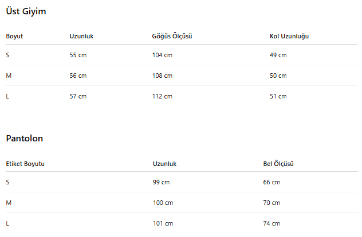Select the 104 cm chest measurement cell
Viewport: 362px width, 237px height.
pyautogui.click(x=162, y=55)
